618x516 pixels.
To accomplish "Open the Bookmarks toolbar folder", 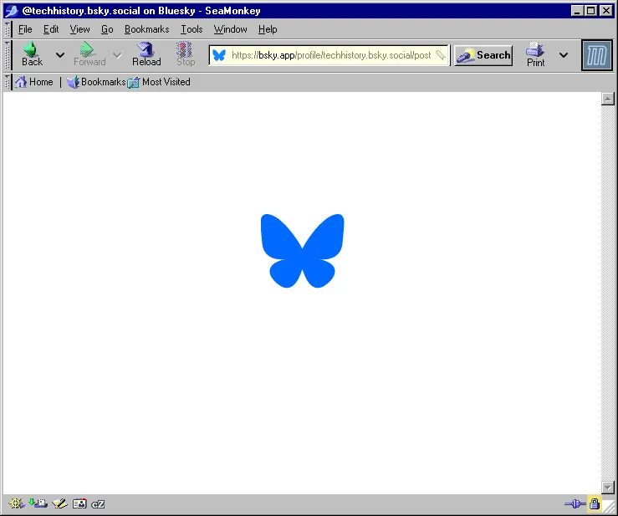I will pos(96,82).
